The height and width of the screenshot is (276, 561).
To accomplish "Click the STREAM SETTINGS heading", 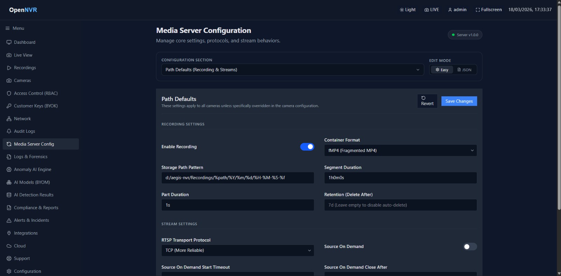I will coord(179,224).
